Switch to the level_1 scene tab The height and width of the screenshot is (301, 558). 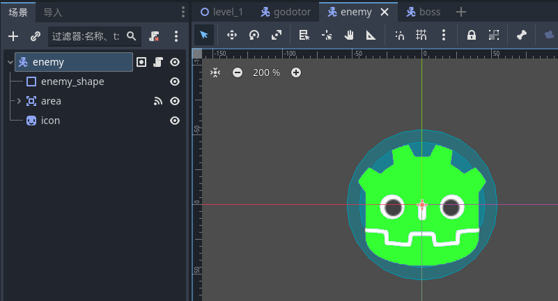222,12
